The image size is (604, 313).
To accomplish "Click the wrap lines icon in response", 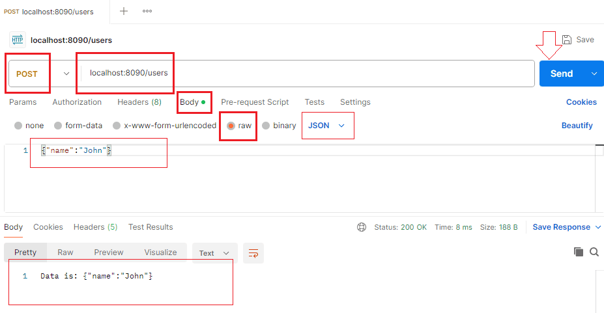I will point(253,252).
